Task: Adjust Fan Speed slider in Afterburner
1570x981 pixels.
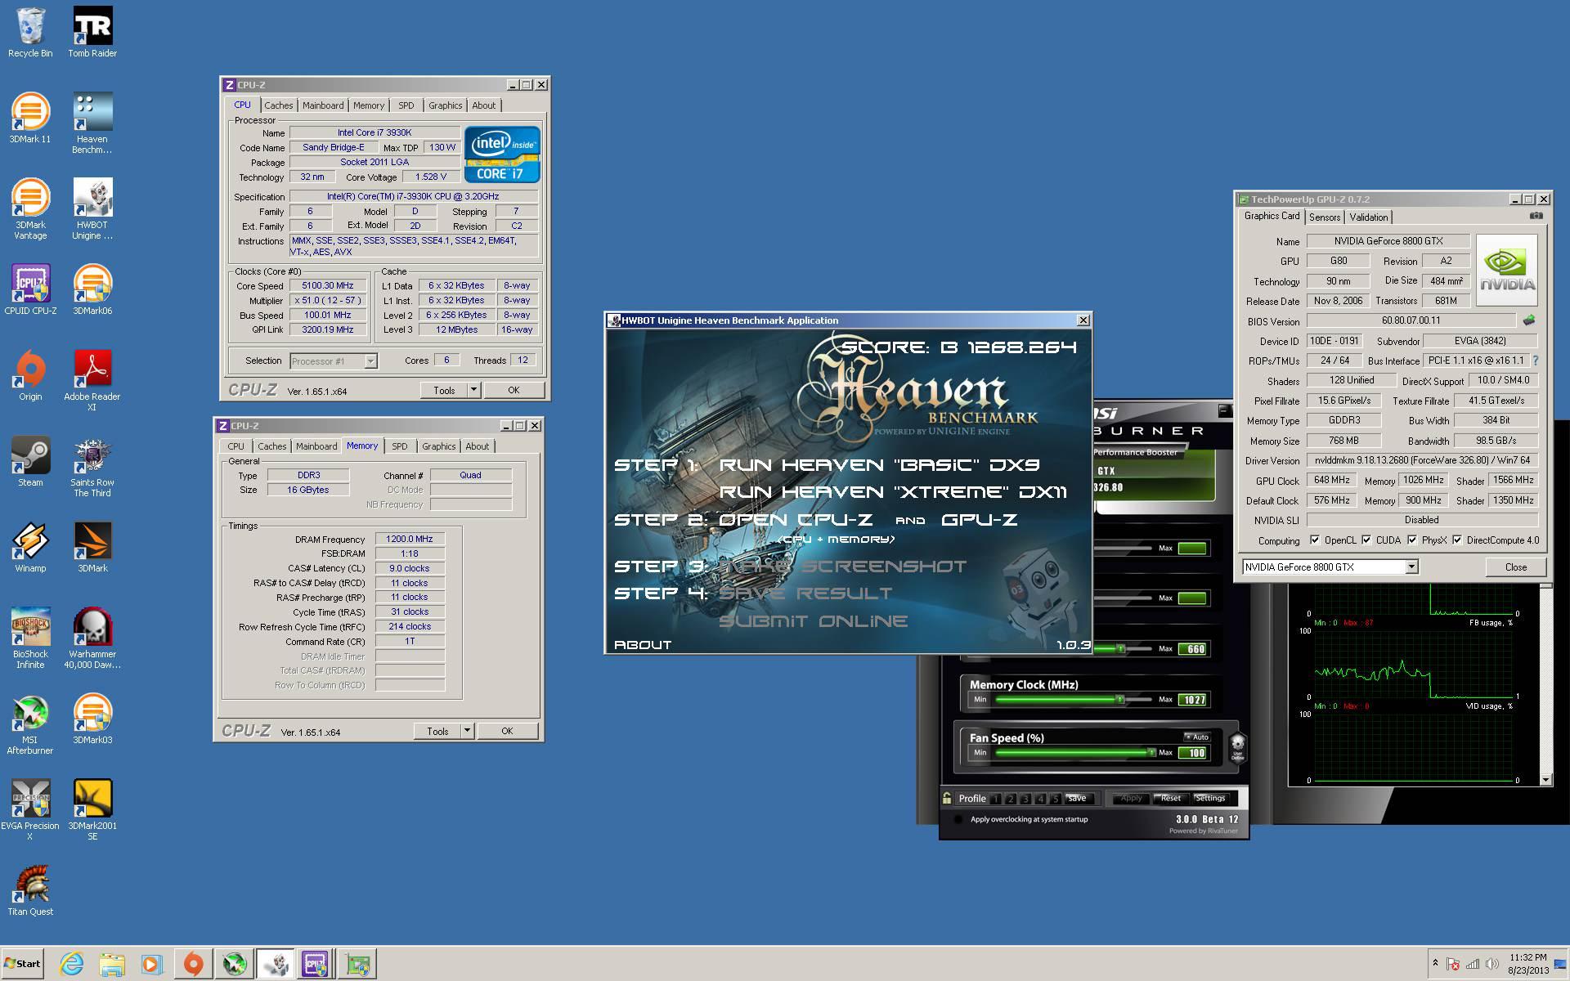Action: [x=1151, y=753]
